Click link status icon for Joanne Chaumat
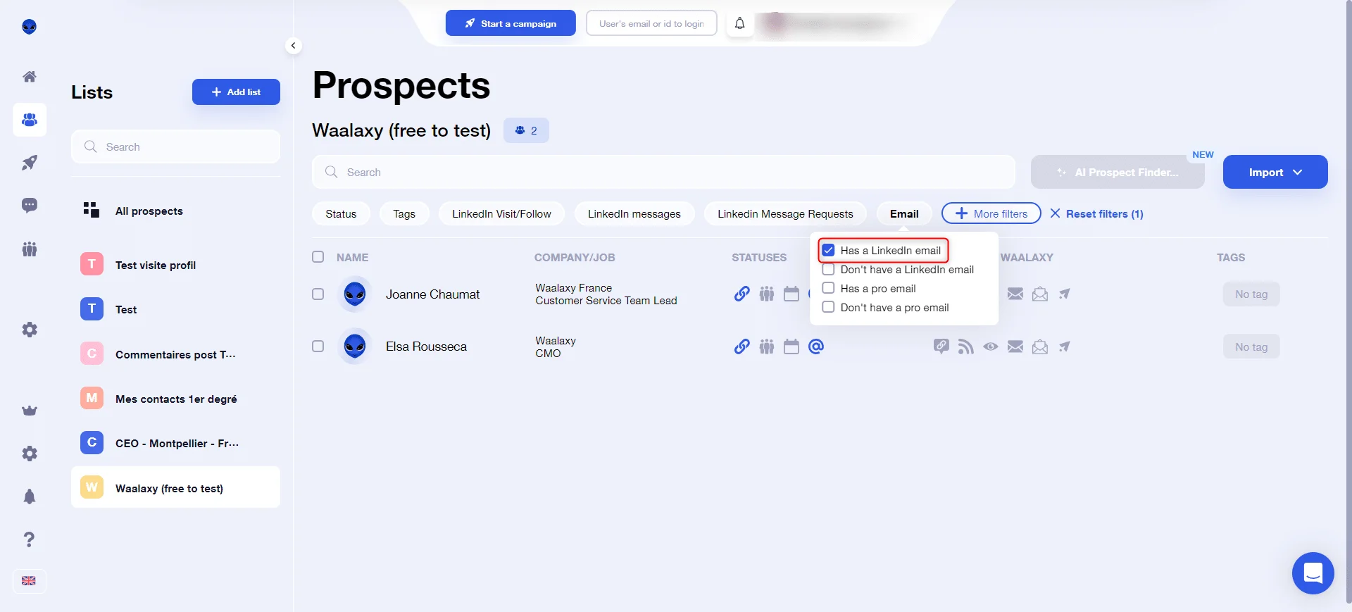Image resolution: width=1352 pixels, height=612 pixels. (741, 294)
